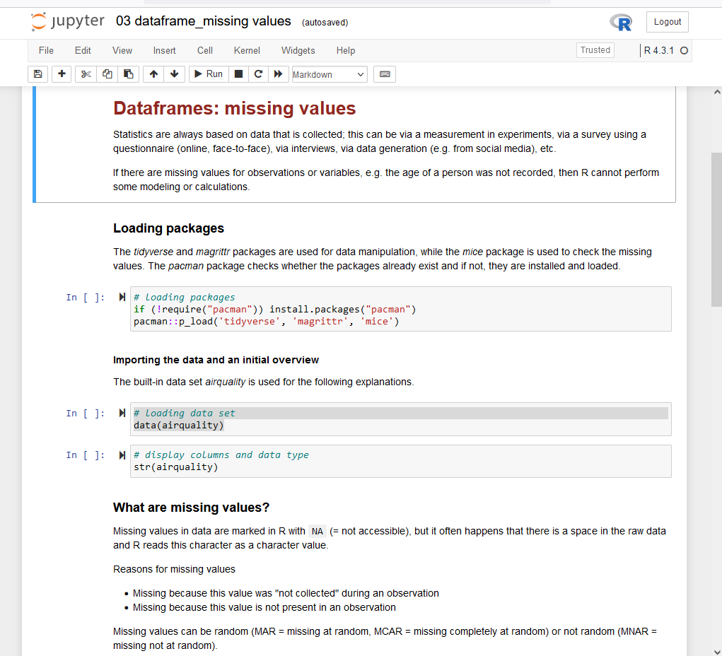Open the Kernel menu
Image resolution: width=722 pixels, height=656 pixels.
click(247, 50)
